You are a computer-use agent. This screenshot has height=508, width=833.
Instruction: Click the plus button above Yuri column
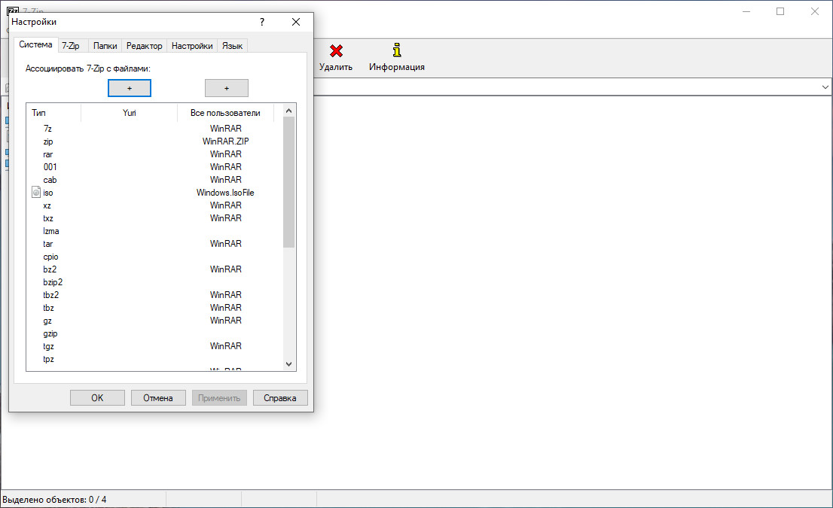(130, 88)
